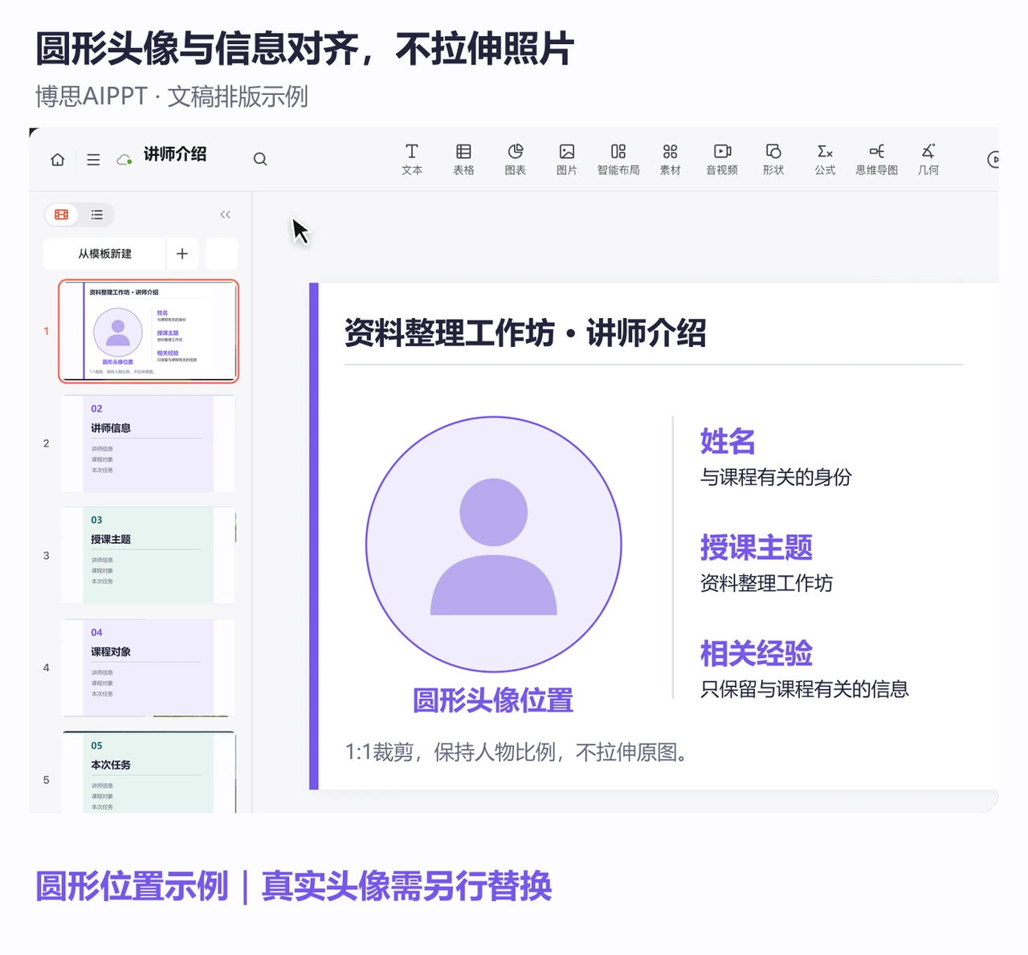Check the cloud sync status icon
This screenshot has width=1028, height=955.
click(124, 159)
